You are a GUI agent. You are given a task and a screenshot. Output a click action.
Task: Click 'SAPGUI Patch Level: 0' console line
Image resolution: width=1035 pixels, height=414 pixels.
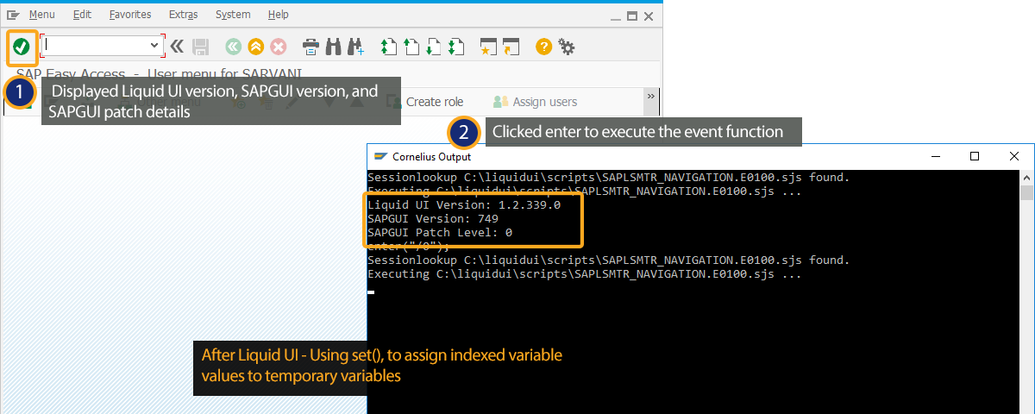440,233
